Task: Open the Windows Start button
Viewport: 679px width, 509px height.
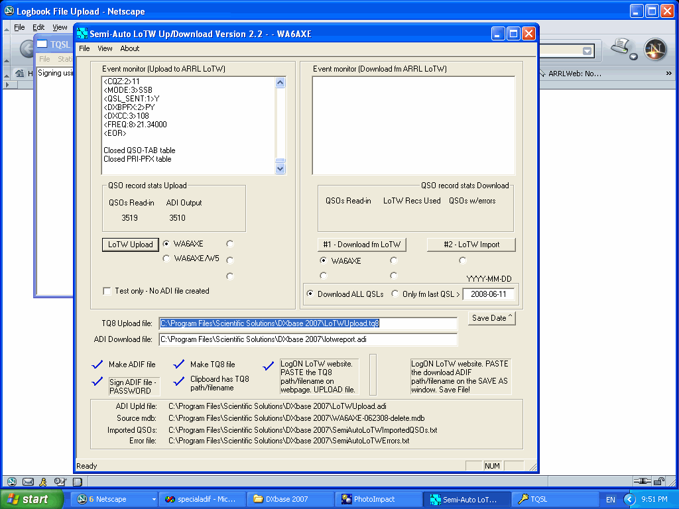Action: (32, 499)
